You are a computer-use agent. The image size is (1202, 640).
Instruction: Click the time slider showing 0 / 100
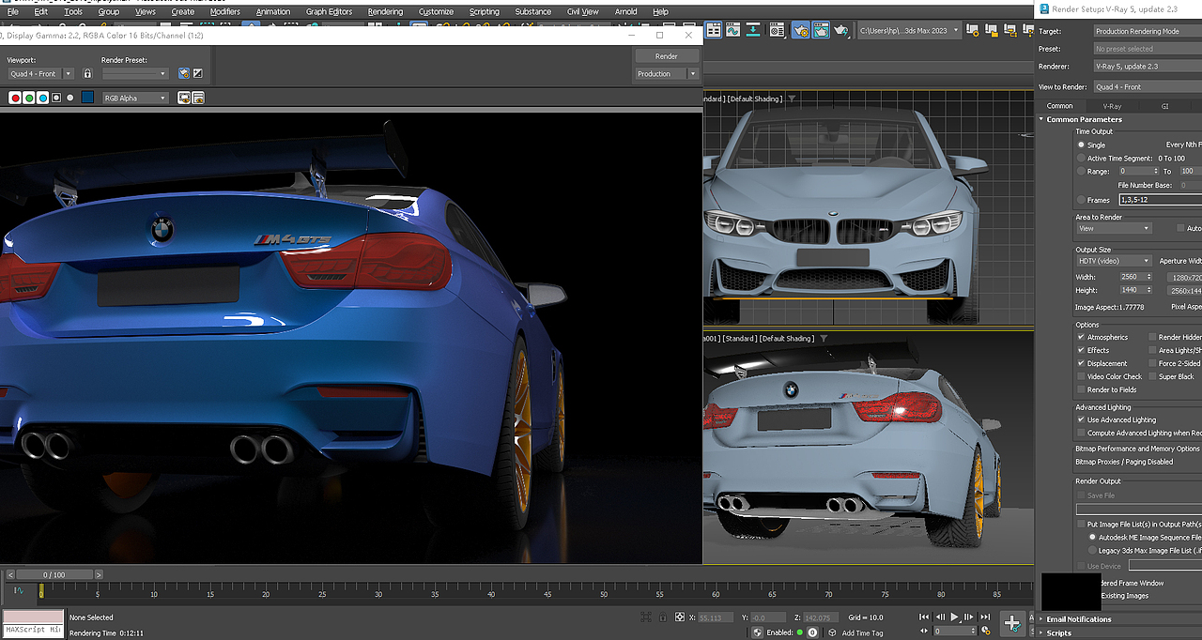(54, 574)
